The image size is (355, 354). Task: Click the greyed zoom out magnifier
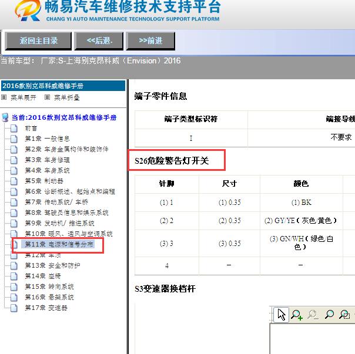coord(313,315)
